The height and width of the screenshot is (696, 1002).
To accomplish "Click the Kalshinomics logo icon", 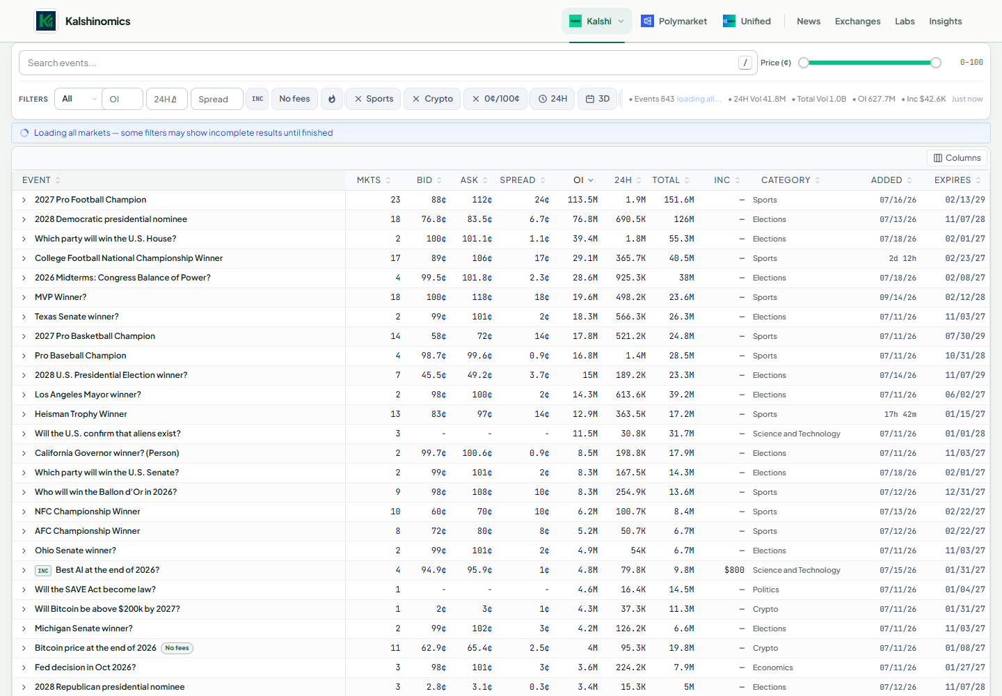I will click(46, 21).
